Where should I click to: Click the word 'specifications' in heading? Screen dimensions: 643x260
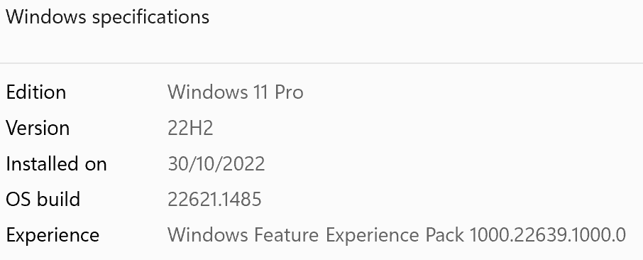click(150, 18)
